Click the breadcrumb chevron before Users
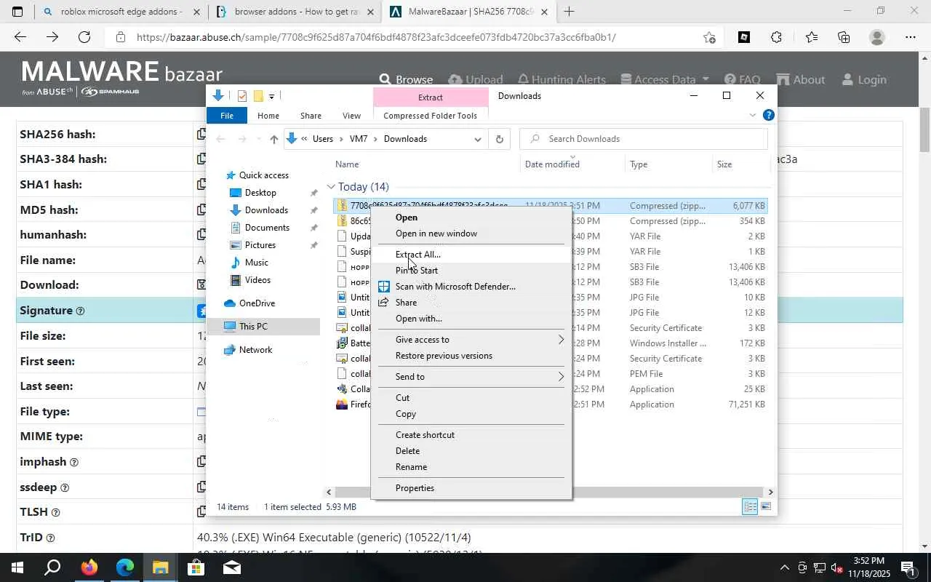931x582 pixels. (305, 139)
